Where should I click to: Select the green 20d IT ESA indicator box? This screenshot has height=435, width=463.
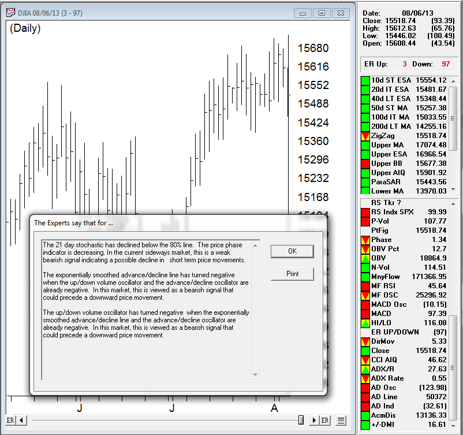pyautogui.click(x=365, y=90)
